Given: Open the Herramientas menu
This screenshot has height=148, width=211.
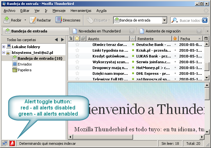Looking at the screenshot, I should click(x=81, y=11).
